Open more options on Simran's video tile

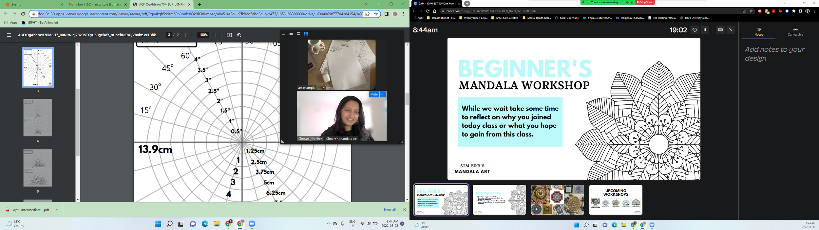(383, 94)
